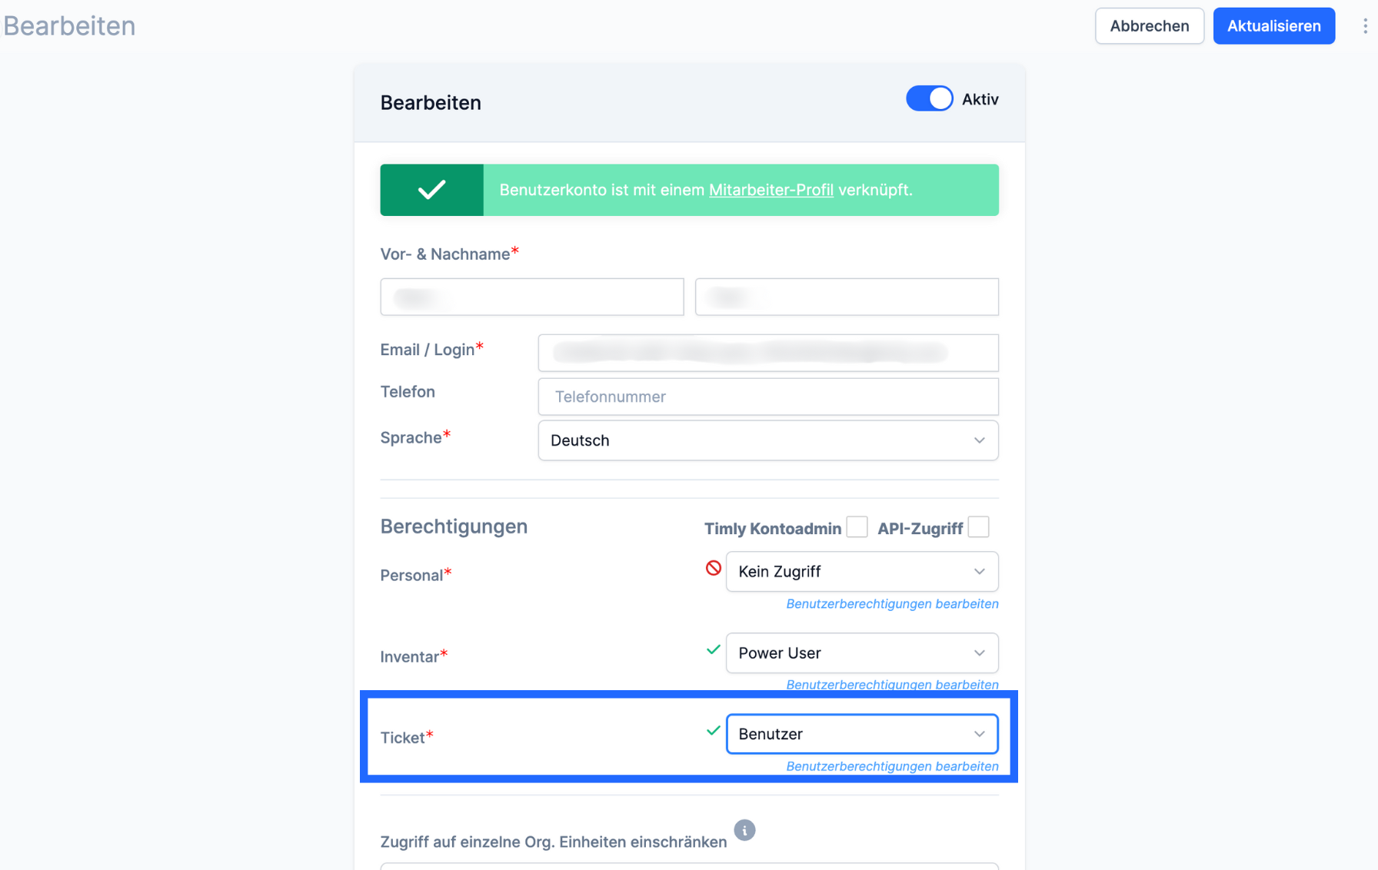
Task: Click the Abbrechen button
Action: (1149, 26)
